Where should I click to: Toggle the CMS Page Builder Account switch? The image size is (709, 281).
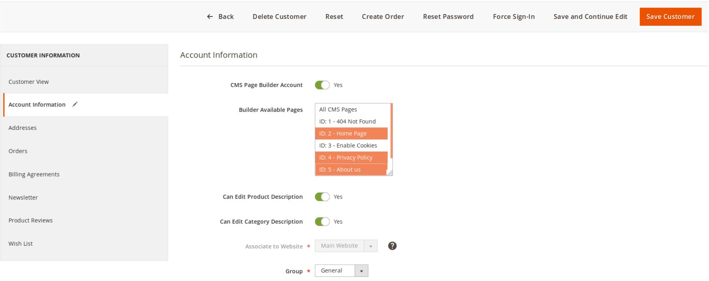[x=322, y=85]
